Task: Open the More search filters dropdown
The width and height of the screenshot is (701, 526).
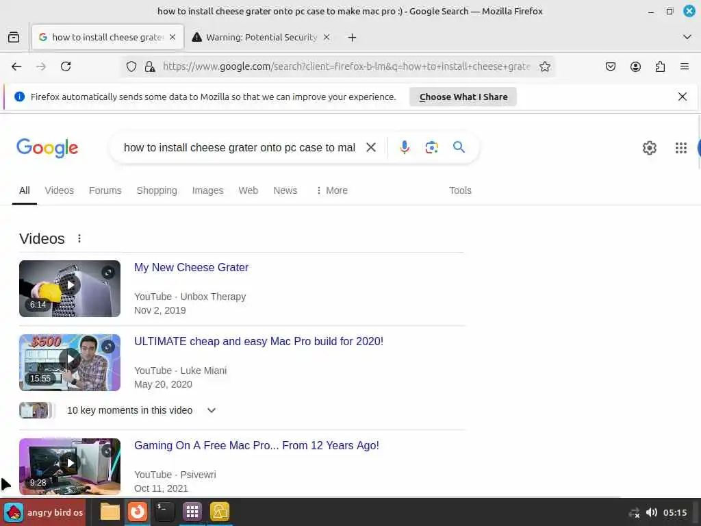Action: pyautogui.click(x=332, y=190)
